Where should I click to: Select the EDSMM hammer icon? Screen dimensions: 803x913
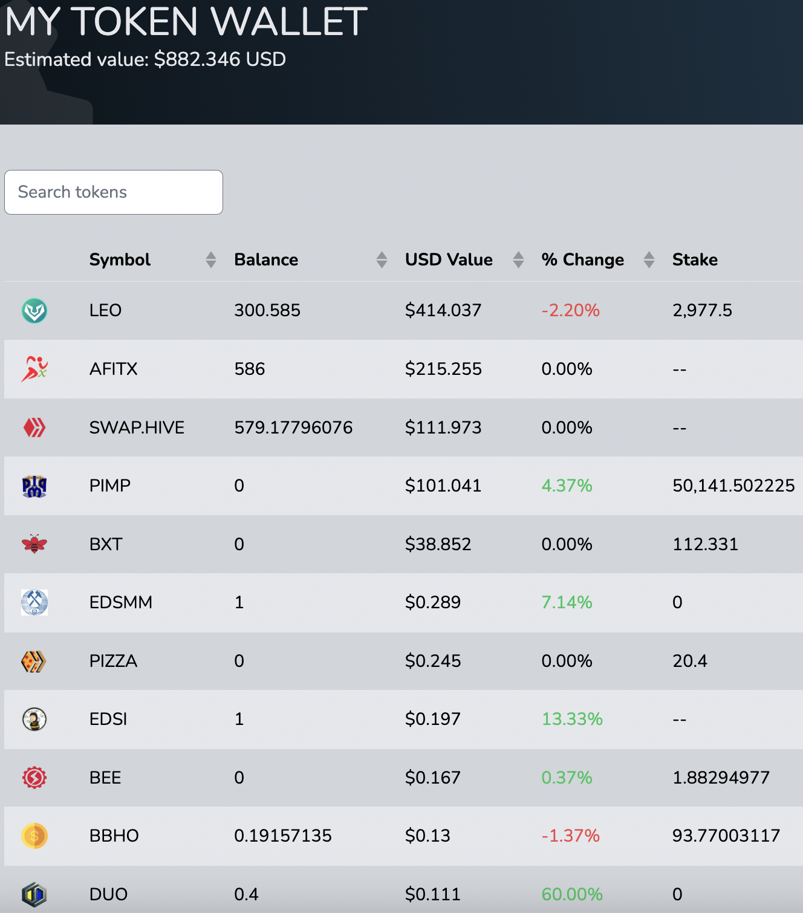(34, 603)
